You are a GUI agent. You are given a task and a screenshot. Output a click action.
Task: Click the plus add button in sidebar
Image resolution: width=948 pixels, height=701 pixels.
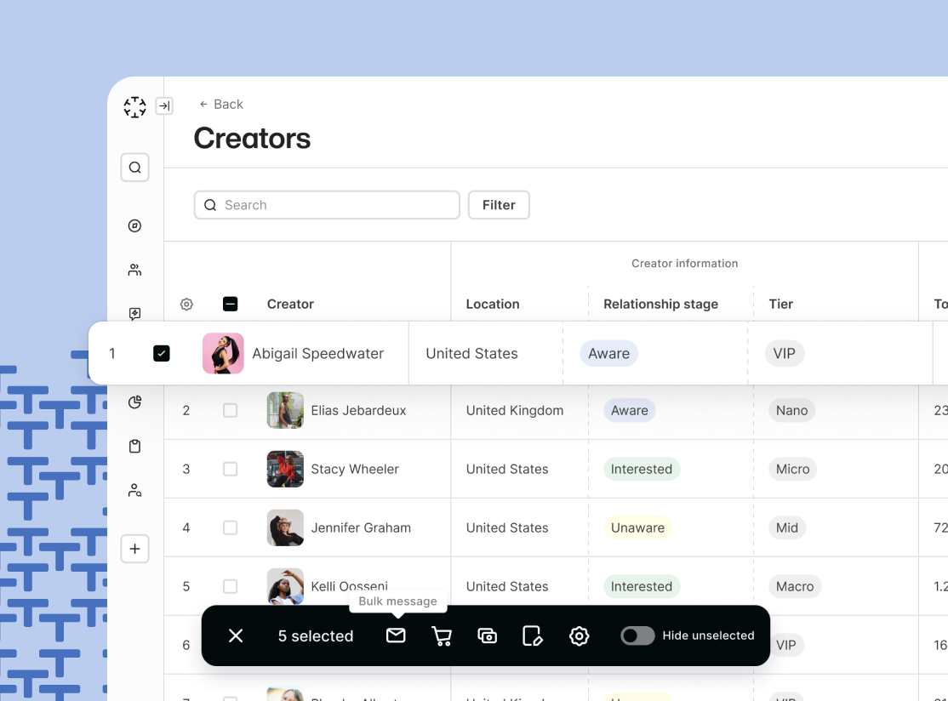134,549
